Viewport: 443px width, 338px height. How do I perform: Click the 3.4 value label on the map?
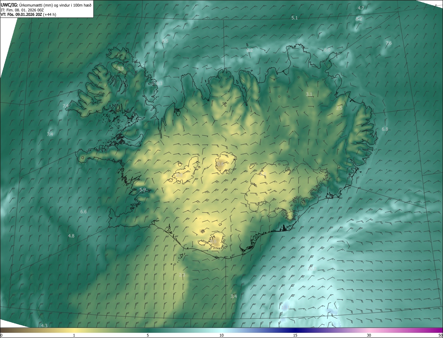point(234,296)
